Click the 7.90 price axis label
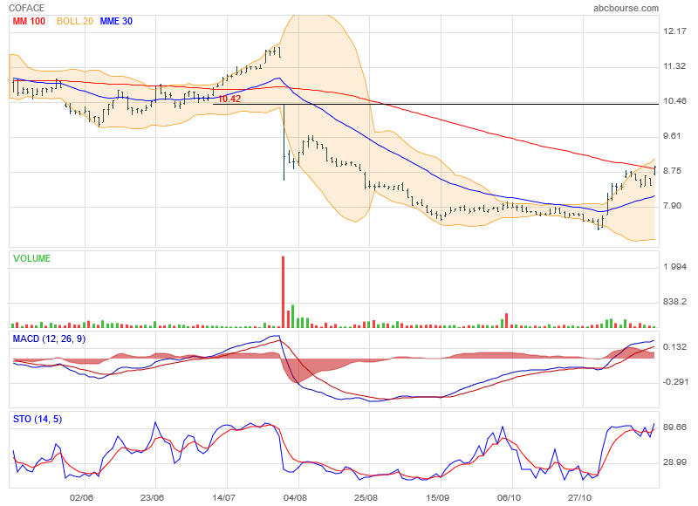This screenshot has height=506, width=698. tap(674, 206)
